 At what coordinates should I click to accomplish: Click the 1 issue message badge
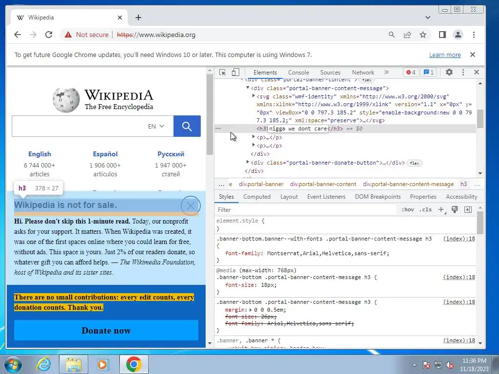[x=429, y=72]
